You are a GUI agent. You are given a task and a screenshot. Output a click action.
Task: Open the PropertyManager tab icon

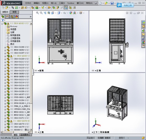point(7,17)
